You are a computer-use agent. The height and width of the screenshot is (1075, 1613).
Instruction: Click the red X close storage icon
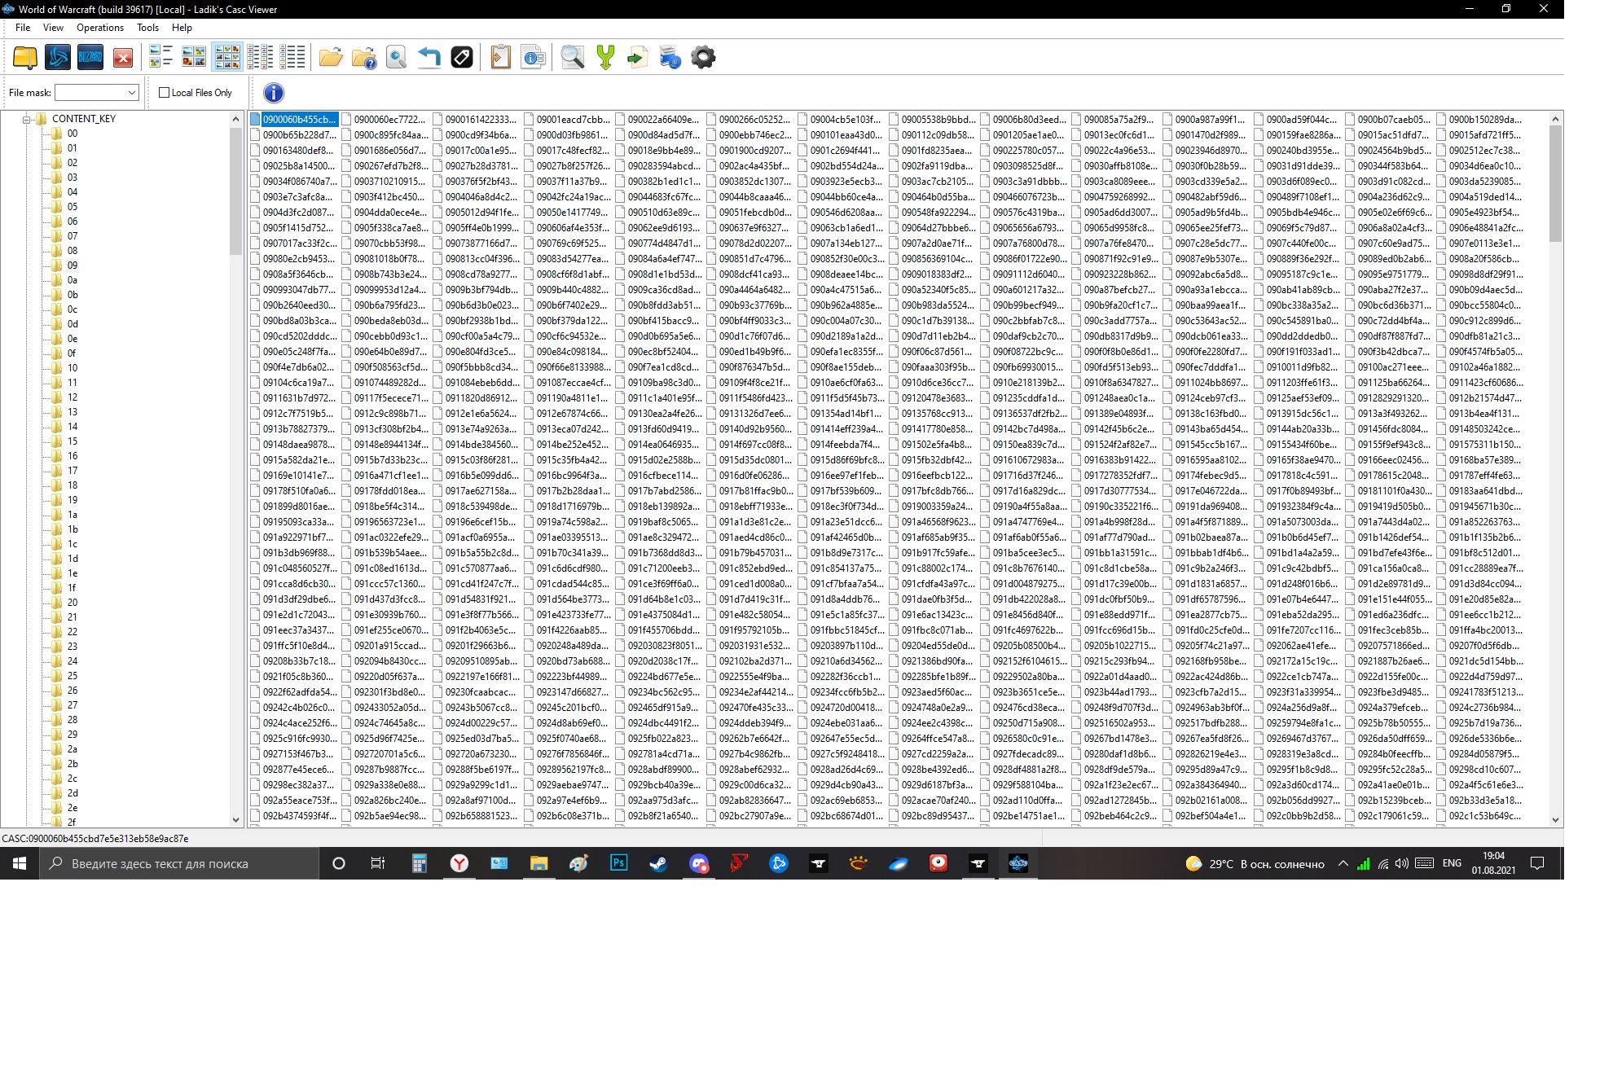point(123,57)
